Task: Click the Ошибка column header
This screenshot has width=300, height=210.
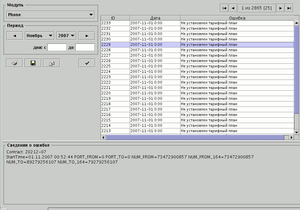Action: click(237, 18)
